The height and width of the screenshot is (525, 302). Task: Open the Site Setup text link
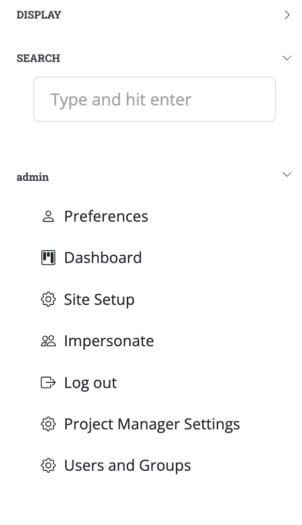(x=99, y=300)
